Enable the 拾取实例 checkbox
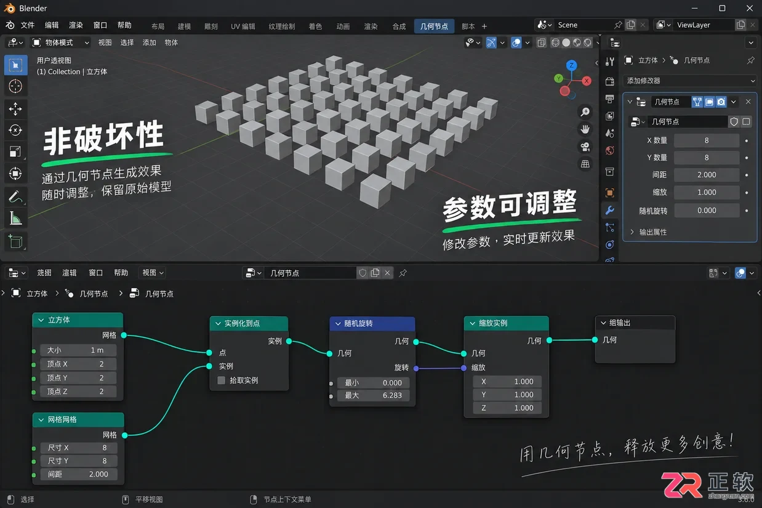This screenshot has height=508, width=762. coord(222,381)
